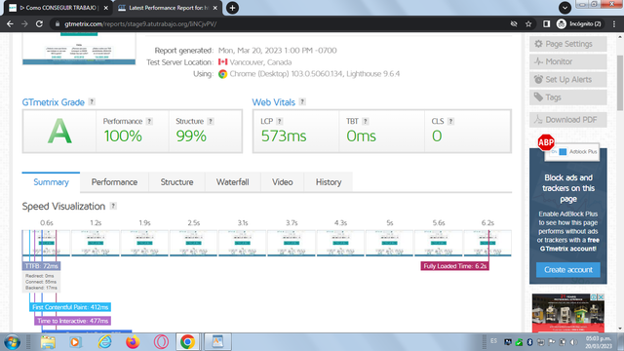Open Chrome's three-dot menu
624x351 pixels.
coord(614,23)
